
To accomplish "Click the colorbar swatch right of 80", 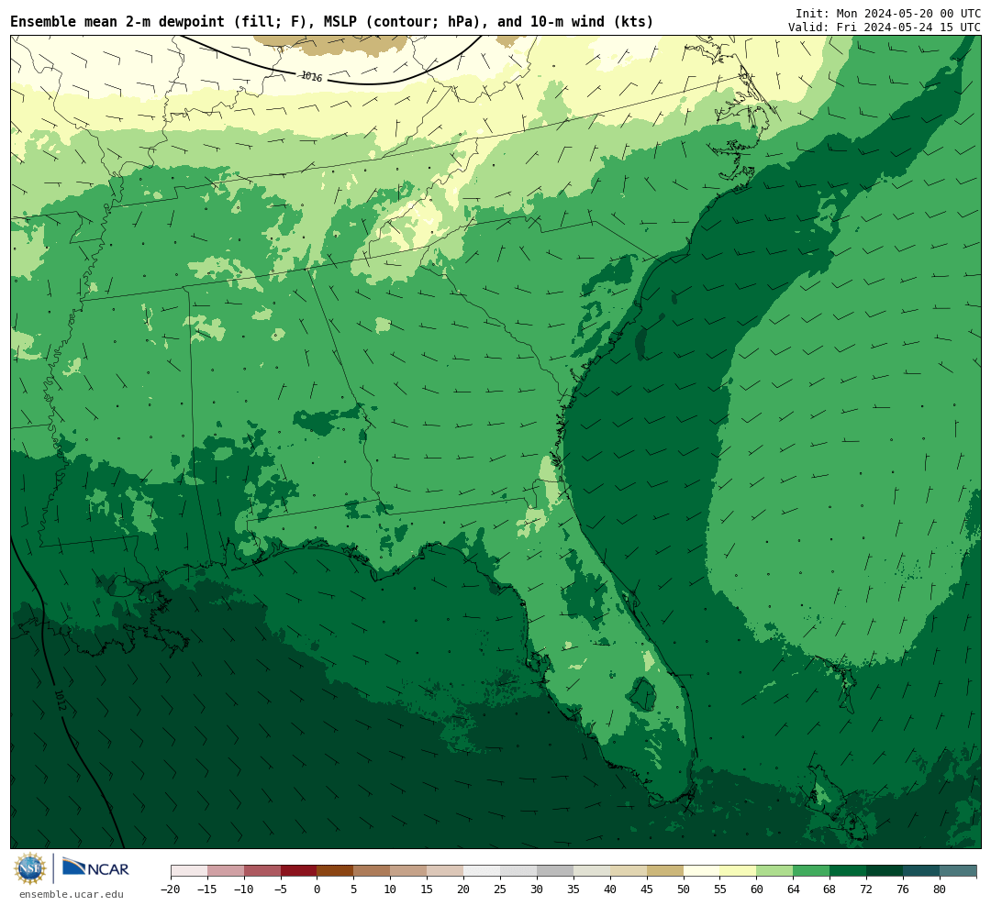I will (x=958, y=871).
